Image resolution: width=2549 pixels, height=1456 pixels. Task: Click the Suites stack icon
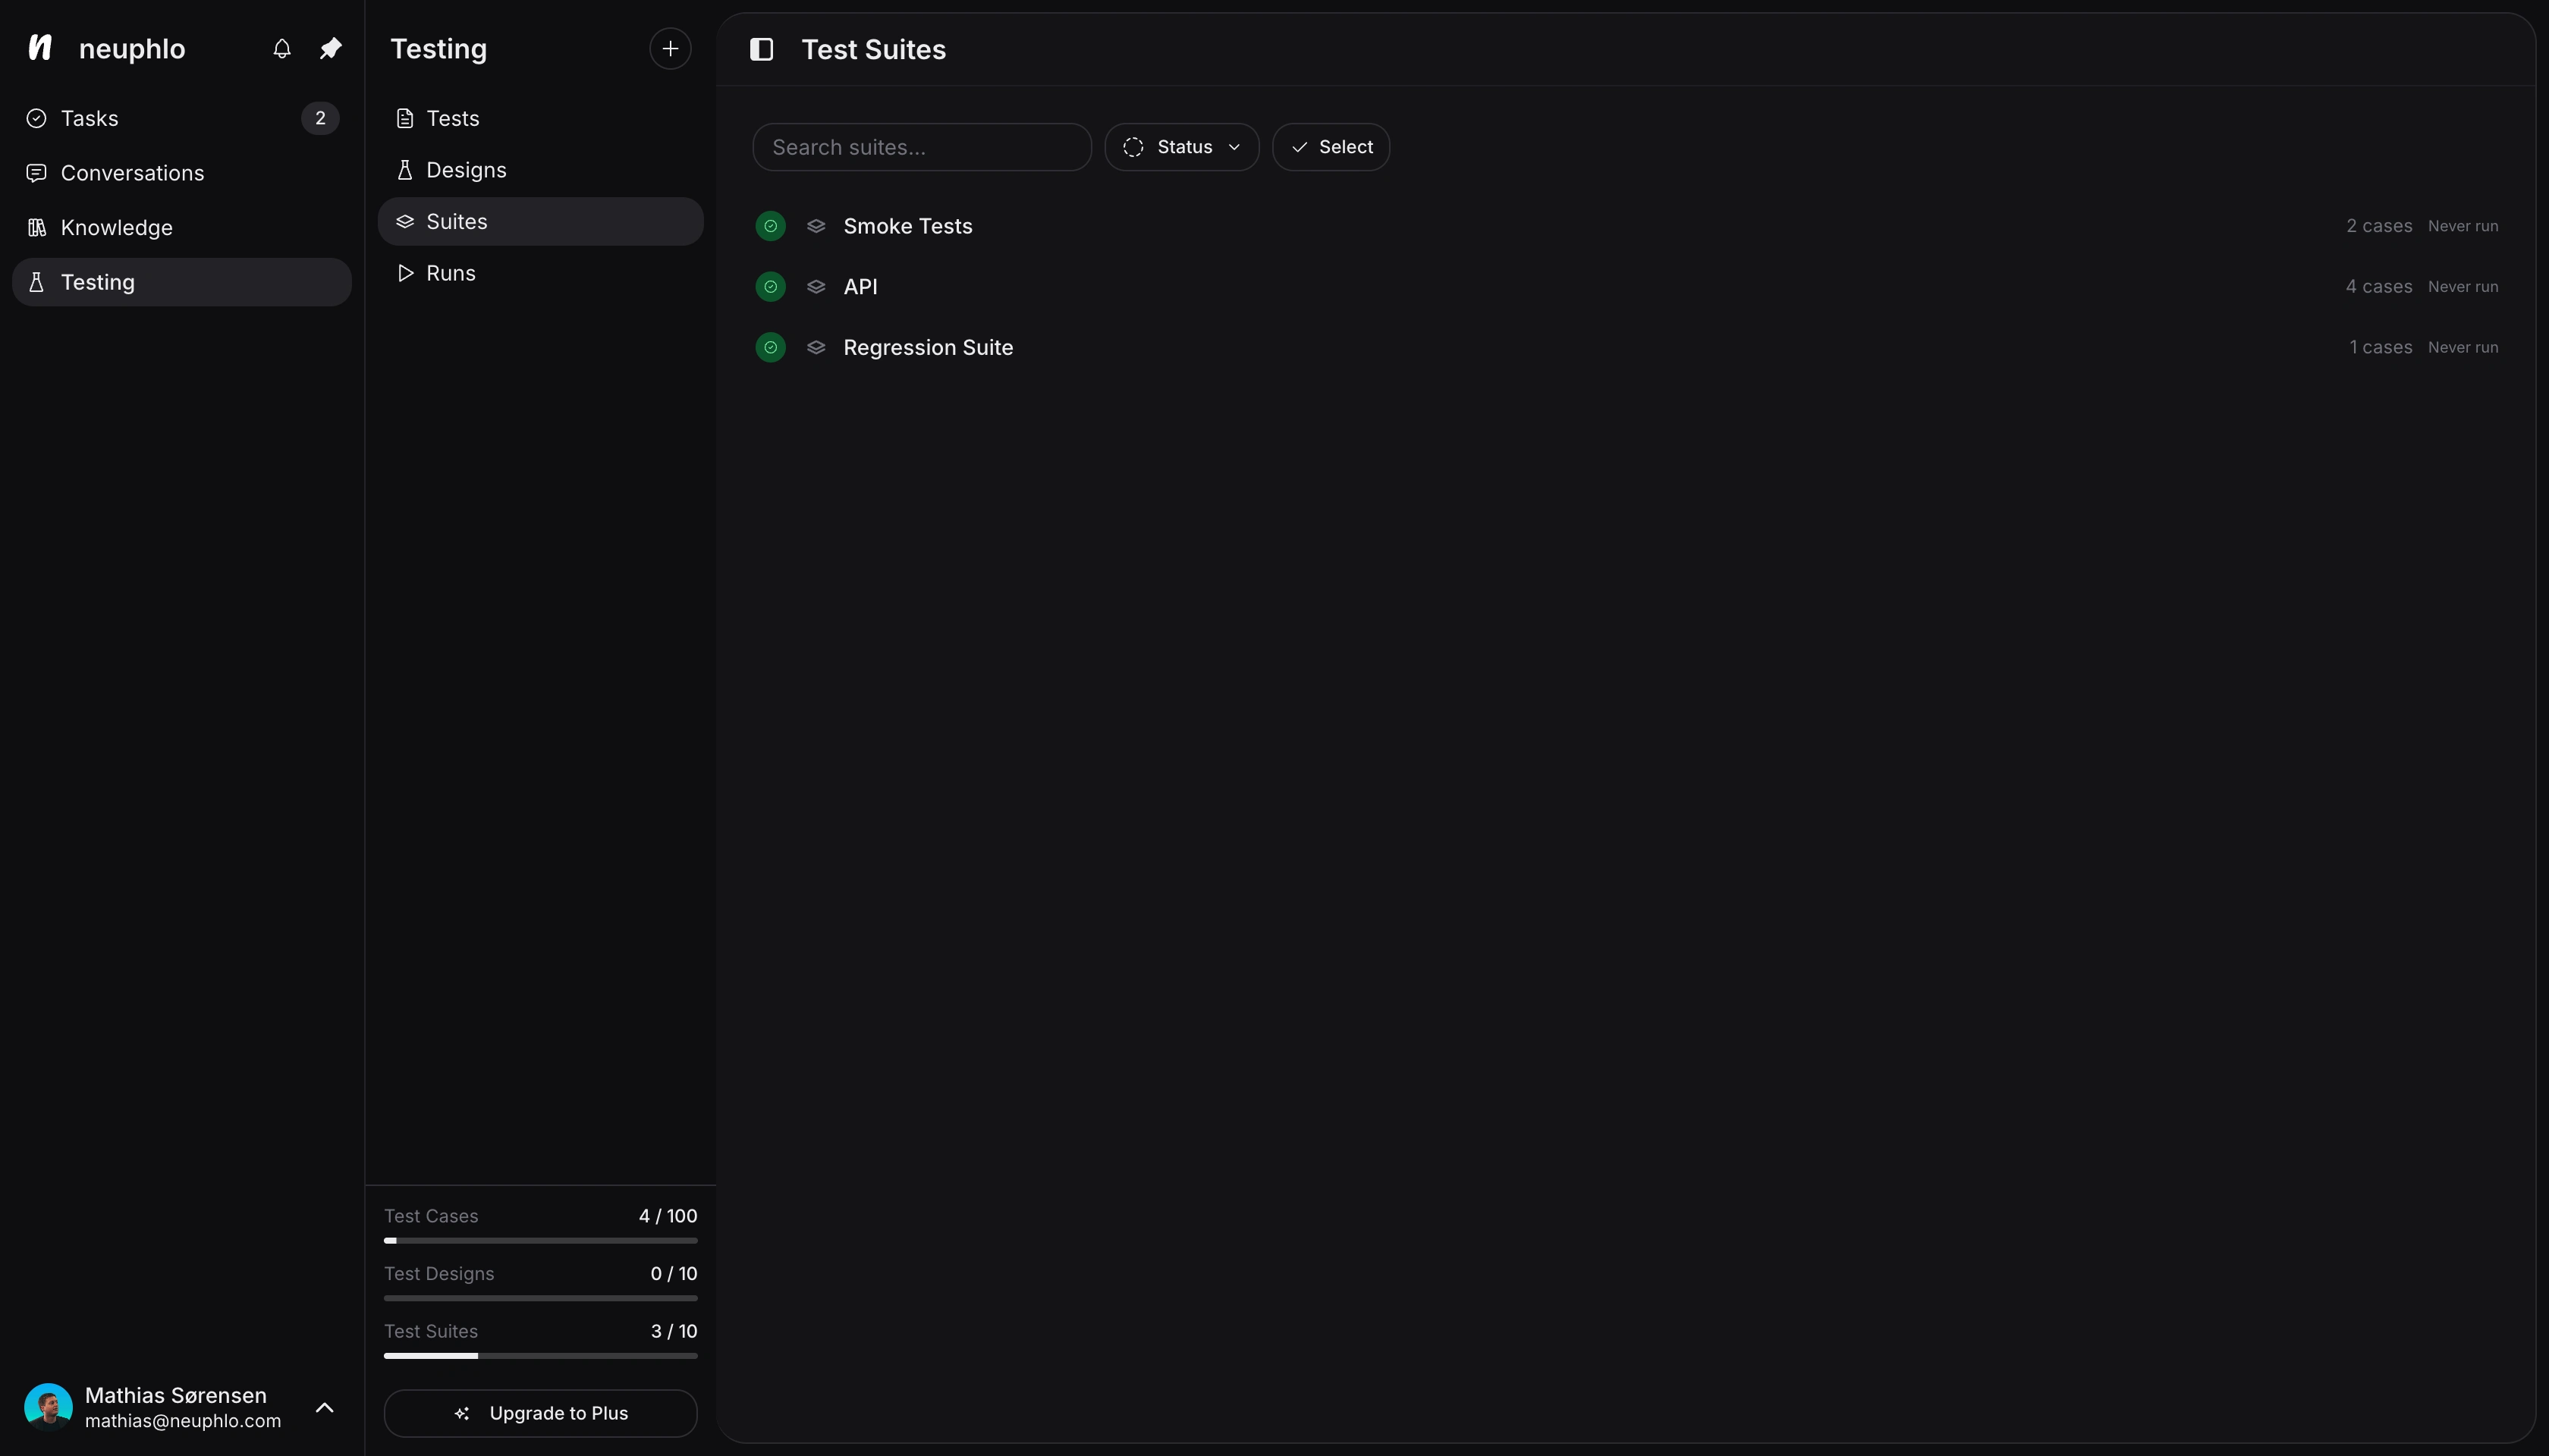(405, 221)
